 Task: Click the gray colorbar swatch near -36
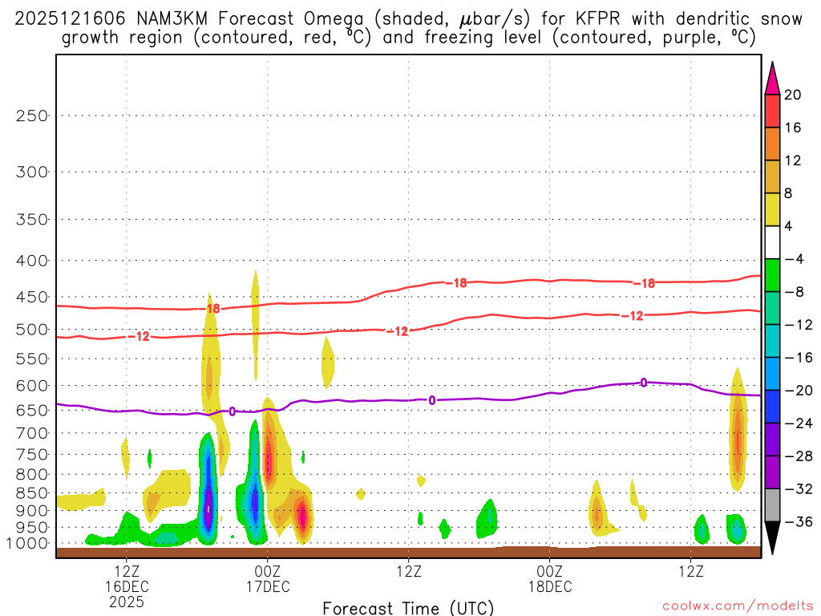tap(772, 505)
